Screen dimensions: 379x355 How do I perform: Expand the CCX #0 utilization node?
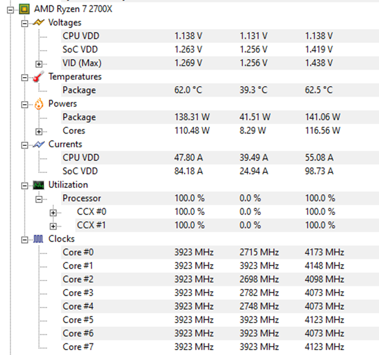pos(53,212)
